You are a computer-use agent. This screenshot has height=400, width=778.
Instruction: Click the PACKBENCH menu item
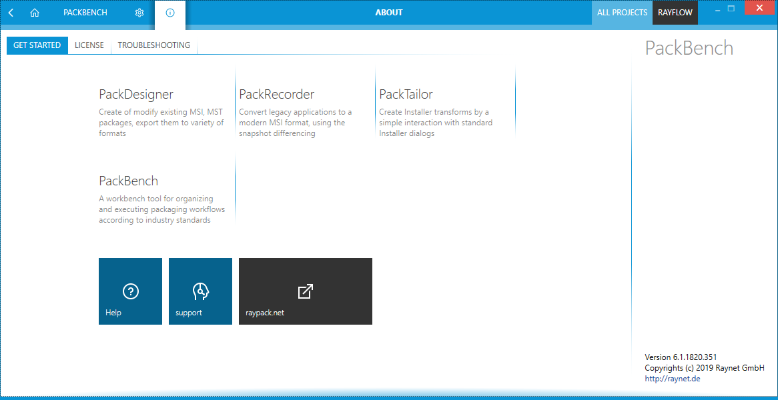click(x=85, y=13)
